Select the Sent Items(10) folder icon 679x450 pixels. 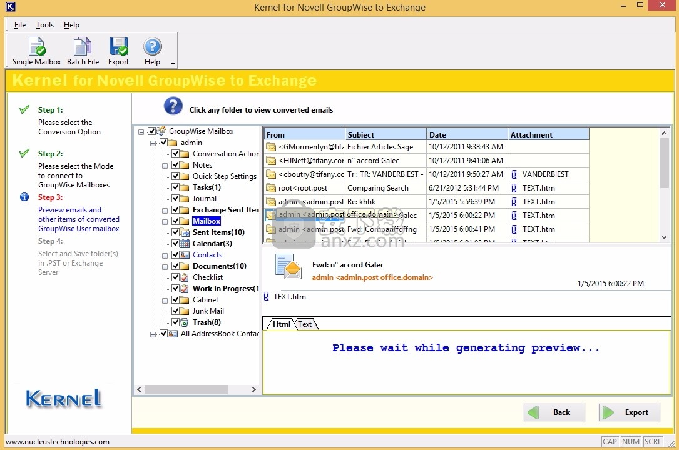pyautogui.click(x=185, y=232)
